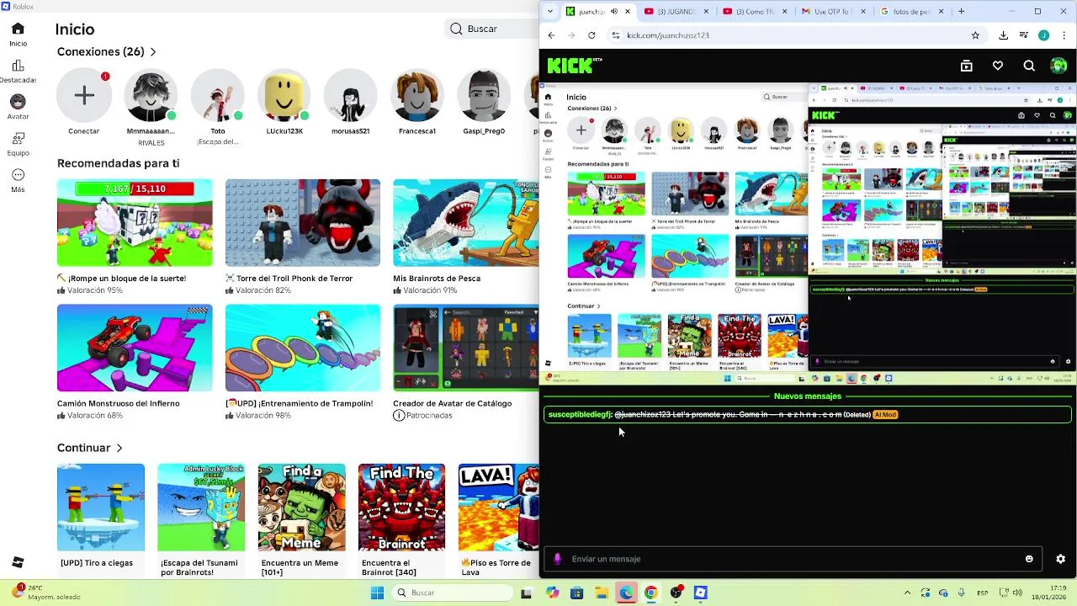Open Chrome profile J avatar
The height and width of the screenshot is (606, 1077).
(x=1043, y=35)
